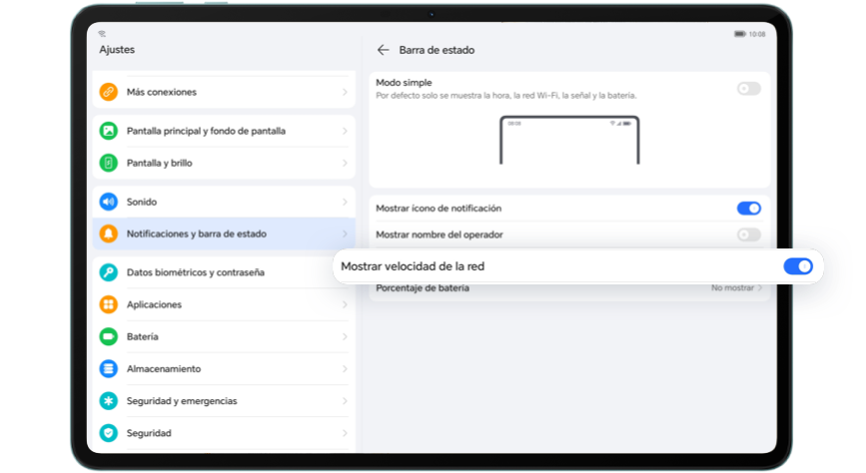Select Notificaciones y barra de estado
The width and height of the screenshot is (866, 473).
pos(224,234)
